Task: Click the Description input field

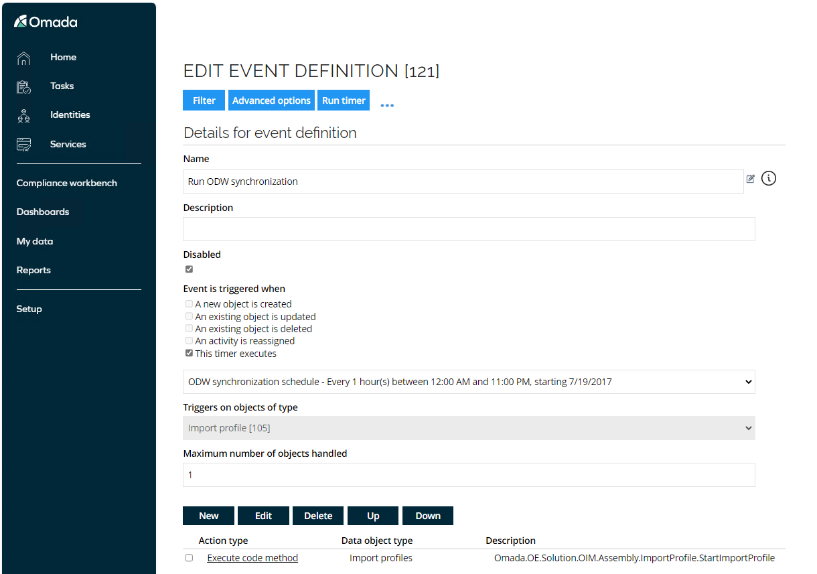Action: 469,229
